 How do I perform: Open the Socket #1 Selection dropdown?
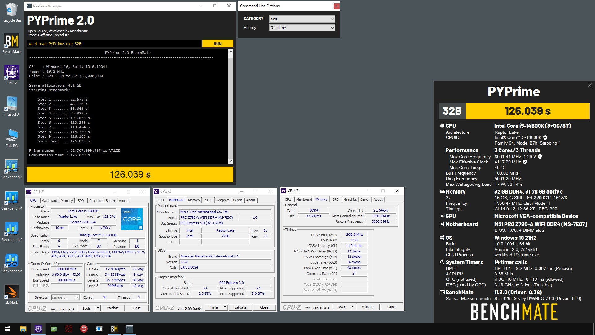(x=65, y=297)
